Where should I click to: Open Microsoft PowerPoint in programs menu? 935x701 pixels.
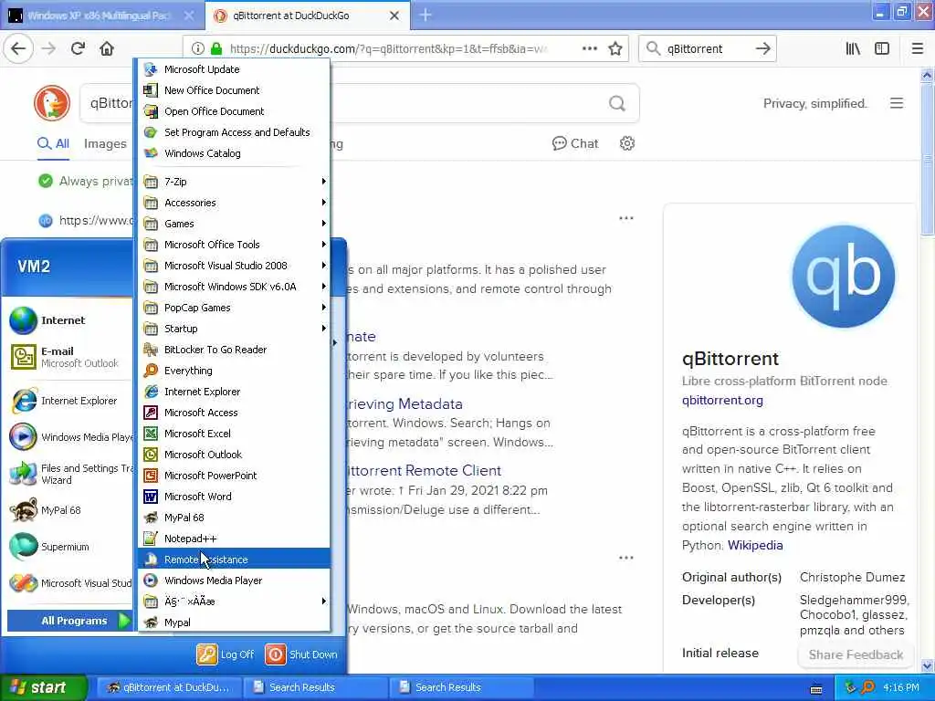coord(235,476)
